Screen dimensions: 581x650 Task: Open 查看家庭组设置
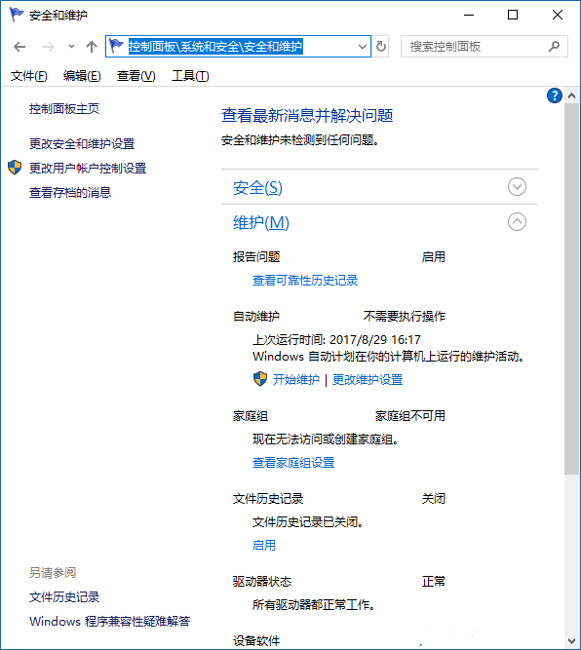(293, 462)
